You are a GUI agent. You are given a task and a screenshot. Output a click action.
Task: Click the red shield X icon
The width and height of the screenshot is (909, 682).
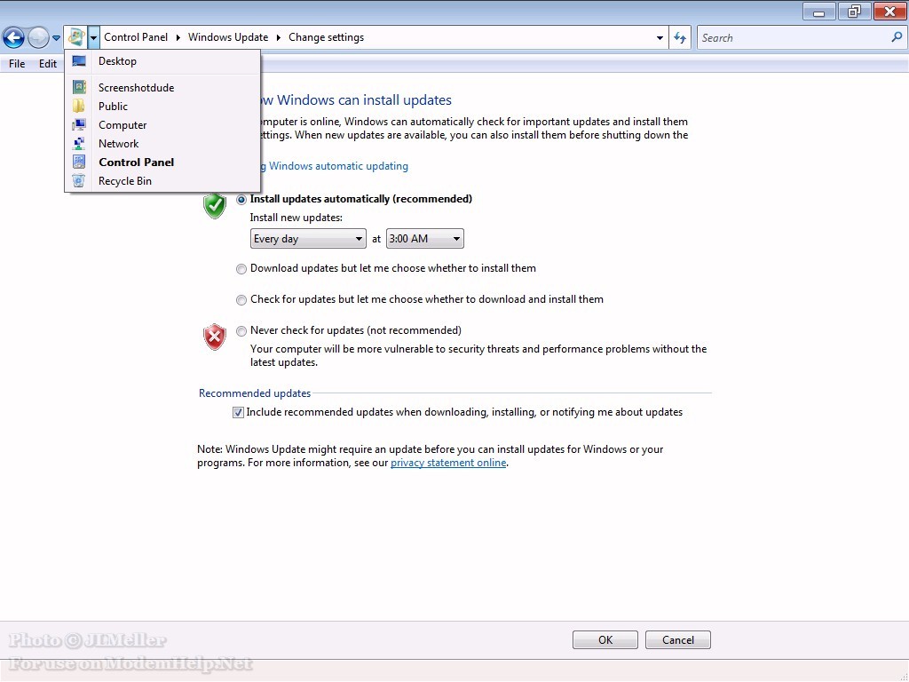[x=215, y=337]
